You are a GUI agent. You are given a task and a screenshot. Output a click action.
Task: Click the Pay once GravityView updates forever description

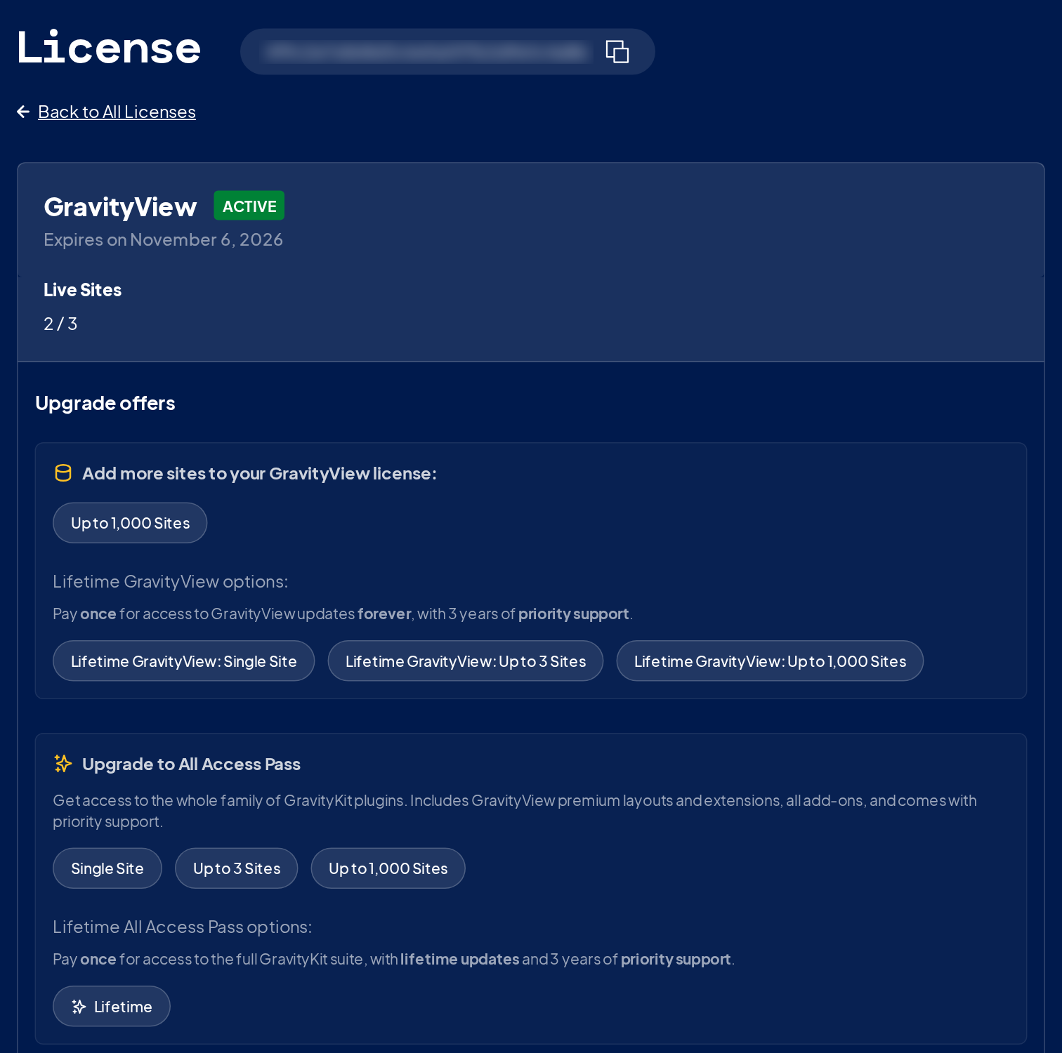pyautogui.click(x=343, y=614)
